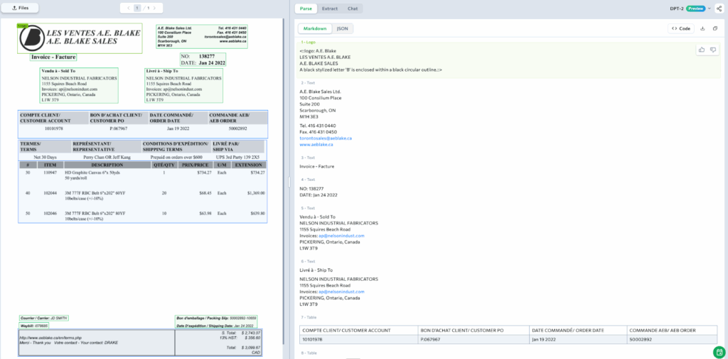Select the Parse tab
The height and width of the screenshot is (359, 728).
(x=306, y=9)
